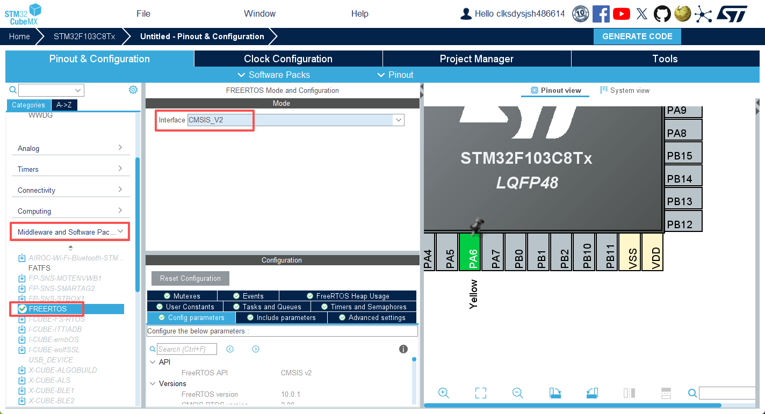Open the Interface CMSIS_V2 dropdown
Screen dimensions: 765x414
(399, 120)
